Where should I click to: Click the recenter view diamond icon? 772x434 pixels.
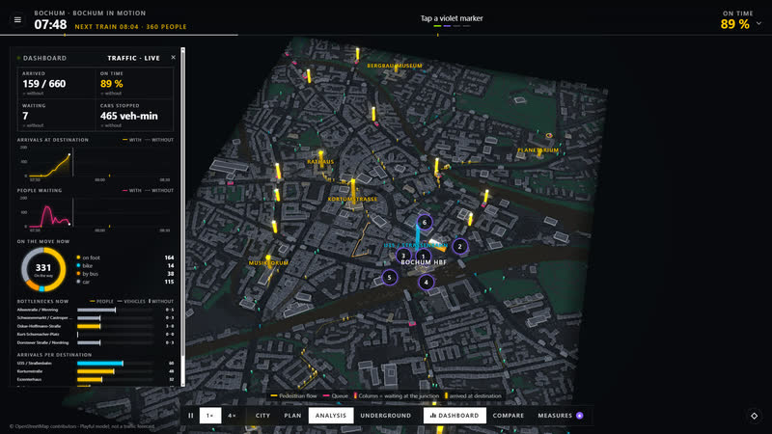(x=754, y=416)
